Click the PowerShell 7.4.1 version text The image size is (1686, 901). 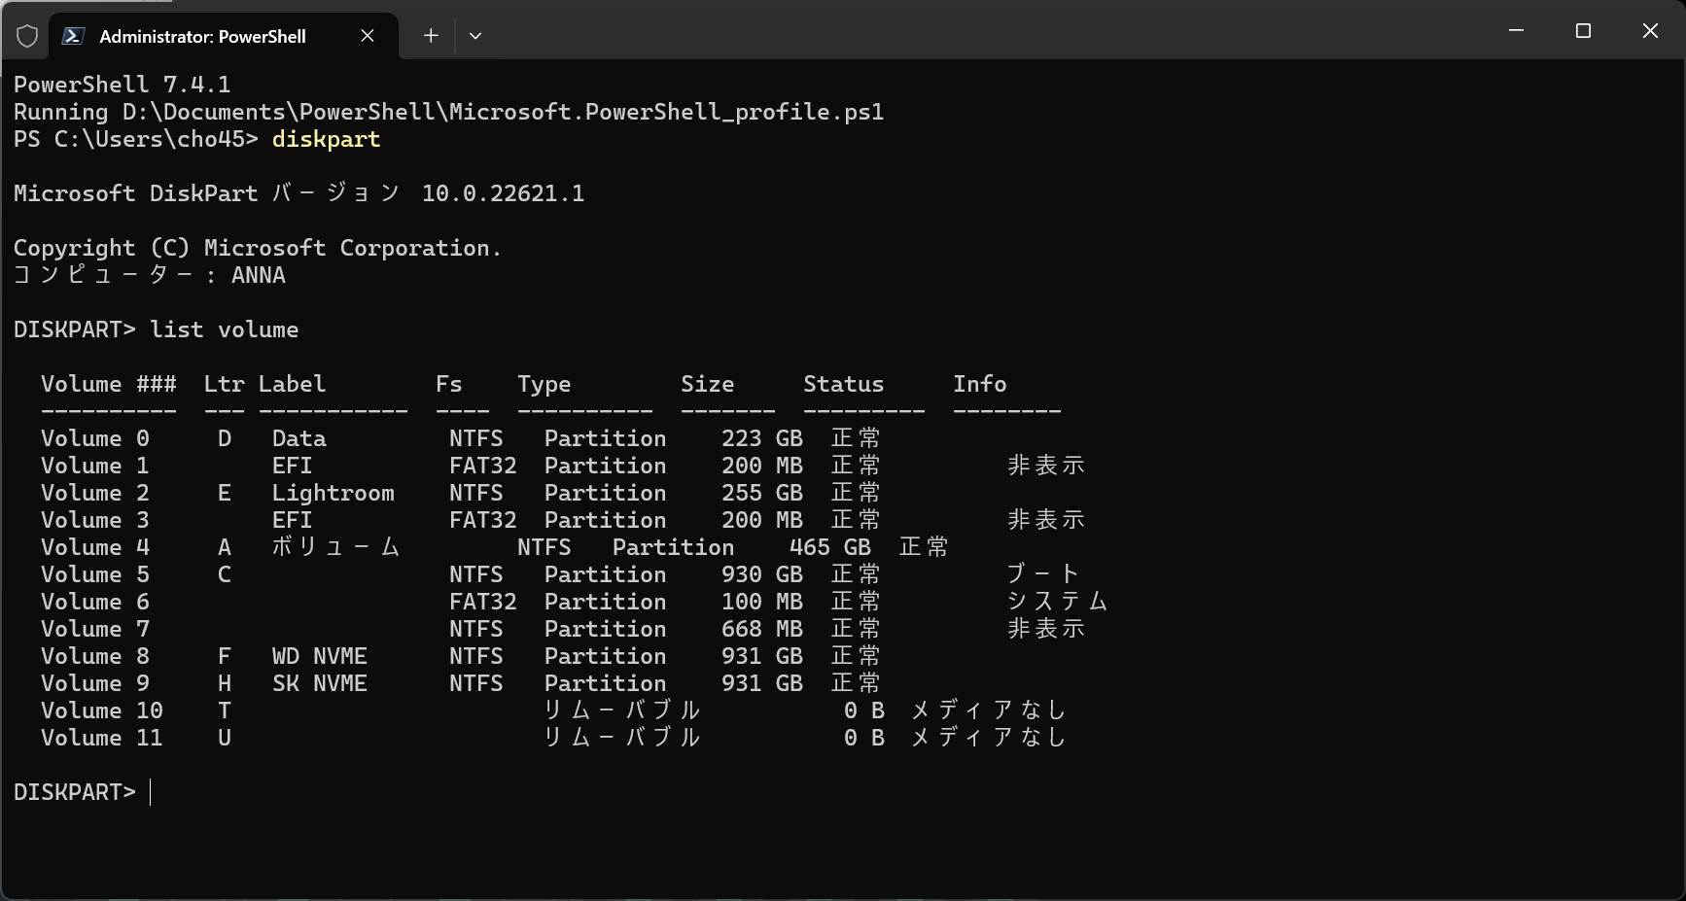coord(122,84)
